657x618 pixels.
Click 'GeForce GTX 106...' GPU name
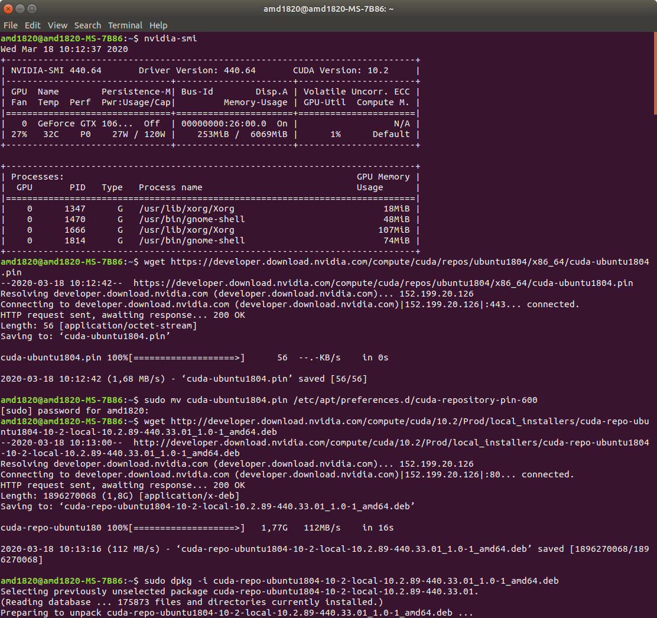[85, 123]
